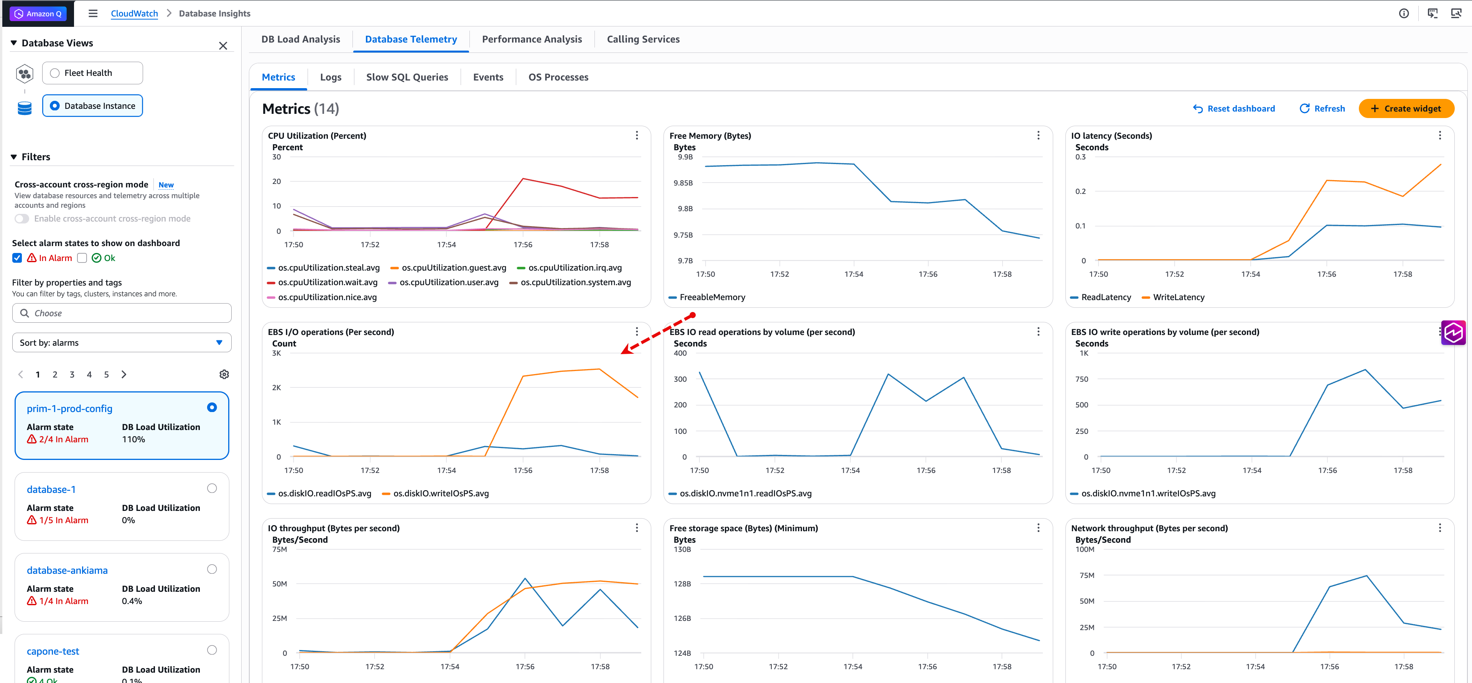1472x683 pixels.
Task: Click FreeableMemory legend entry
Action: (x=707, y=297)
